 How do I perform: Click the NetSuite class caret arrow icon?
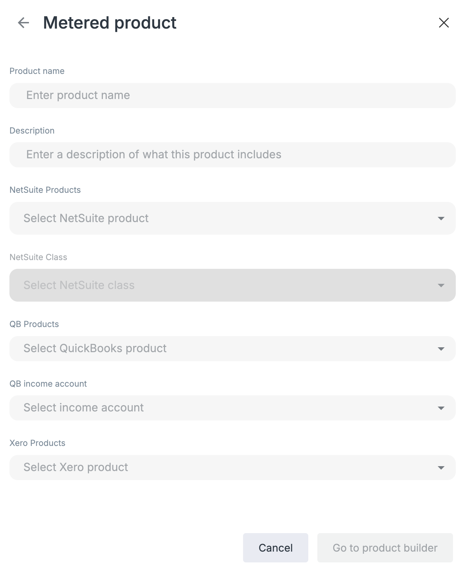pyautogui.click(x=441, y=286)
